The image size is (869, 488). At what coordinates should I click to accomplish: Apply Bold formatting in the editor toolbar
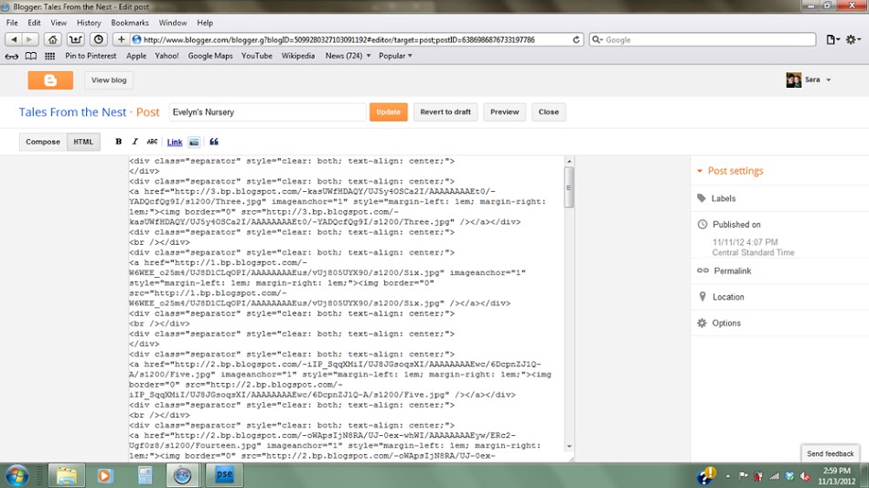click(x=118, y=142)
